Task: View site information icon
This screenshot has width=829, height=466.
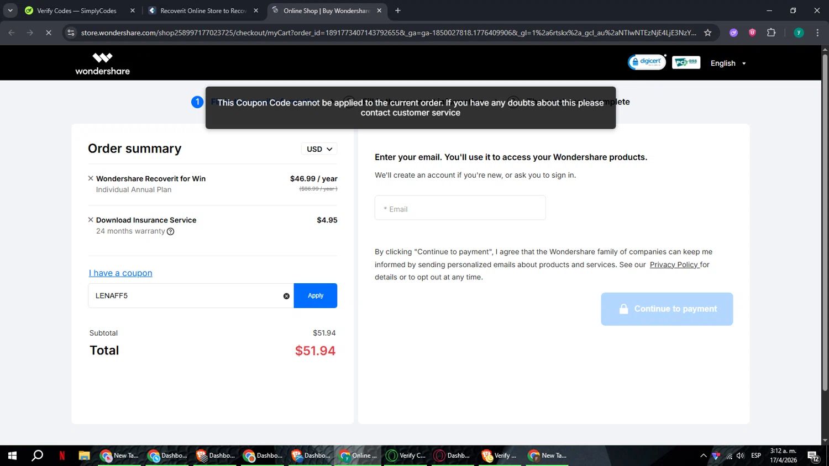Action: coord(71,33)
